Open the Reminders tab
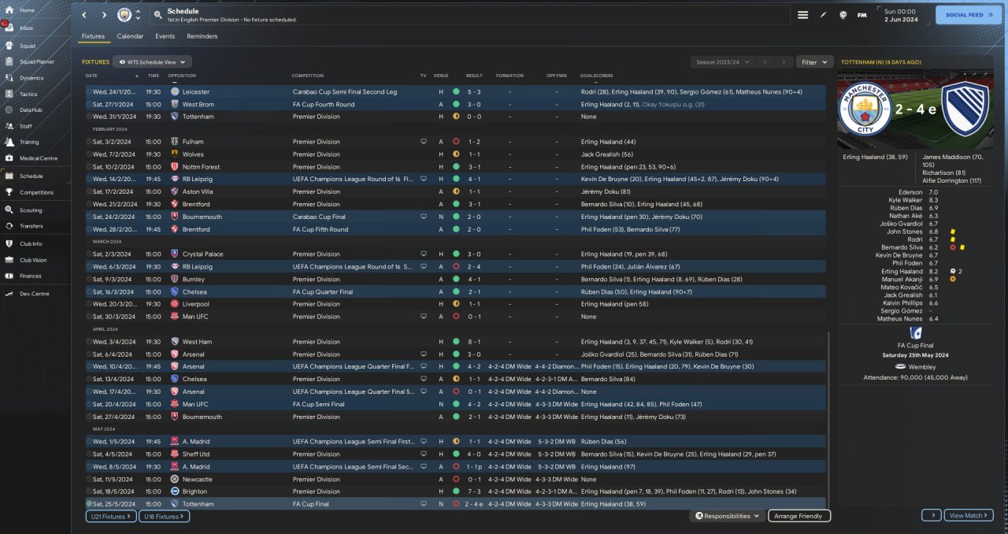 click(202, 36)
